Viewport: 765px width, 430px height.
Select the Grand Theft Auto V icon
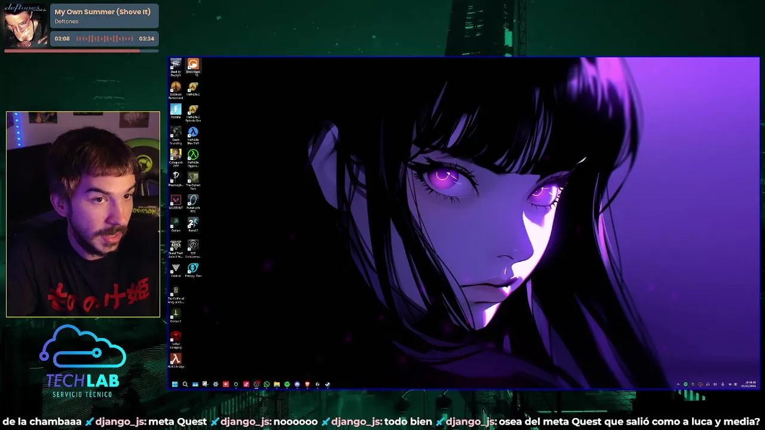pyautogui.click(x=176, y=249)
